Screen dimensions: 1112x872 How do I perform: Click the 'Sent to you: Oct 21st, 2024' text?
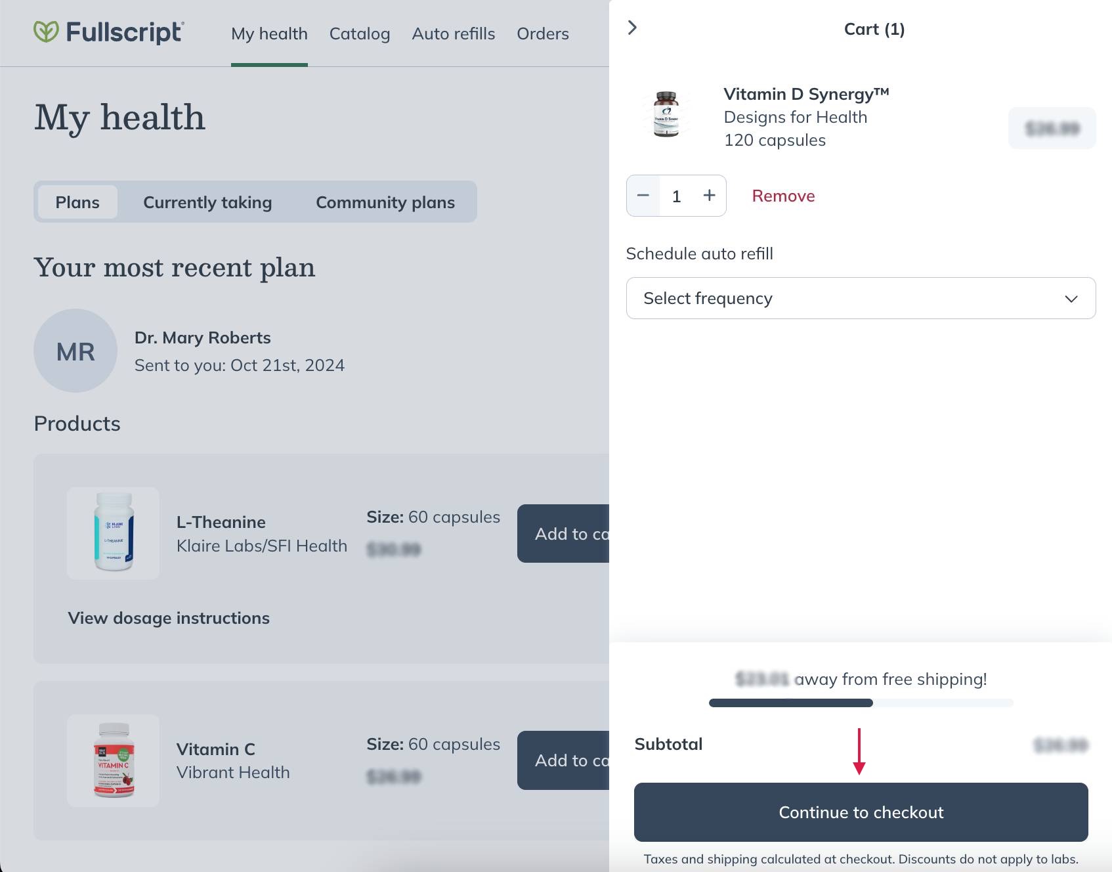240,365
